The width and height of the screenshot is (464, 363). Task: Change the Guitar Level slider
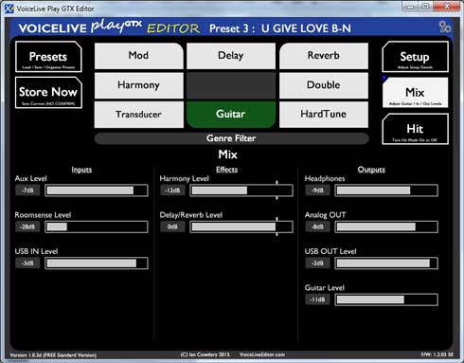pos(386,299)
